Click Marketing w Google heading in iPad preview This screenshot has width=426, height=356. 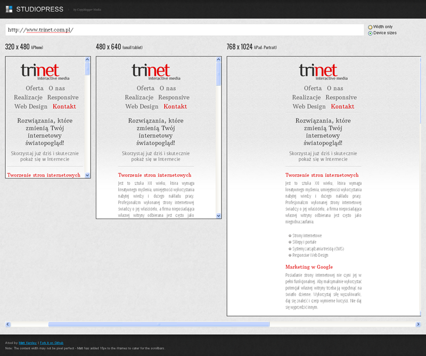(x=309, y=267)
